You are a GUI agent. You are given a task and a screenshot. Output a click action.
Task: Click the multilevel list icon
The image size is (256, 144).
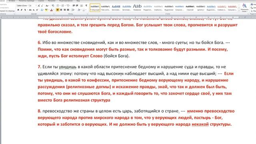click(68, 6)
